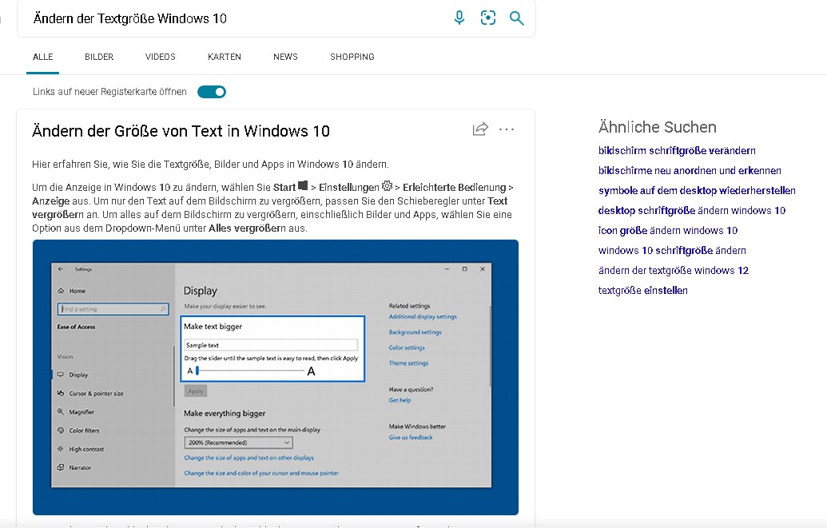Image resolution: width=827 pixels, height=528 pixels.
Task: Open 'textgröße einstellen' related search
Action: [643, 290]
